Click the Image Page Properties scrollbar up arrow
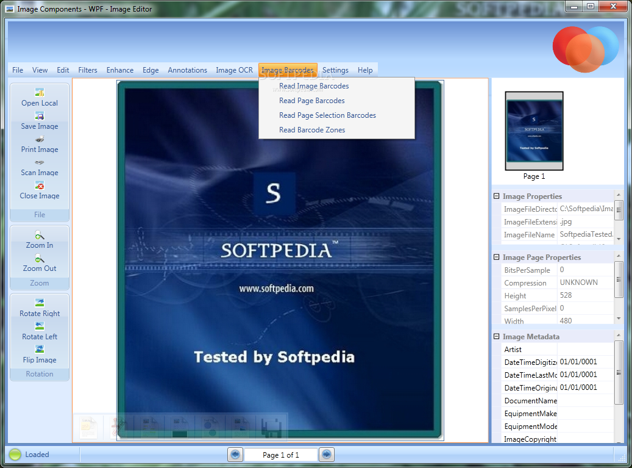The image size is (632, 468). (x=619, y=256)
